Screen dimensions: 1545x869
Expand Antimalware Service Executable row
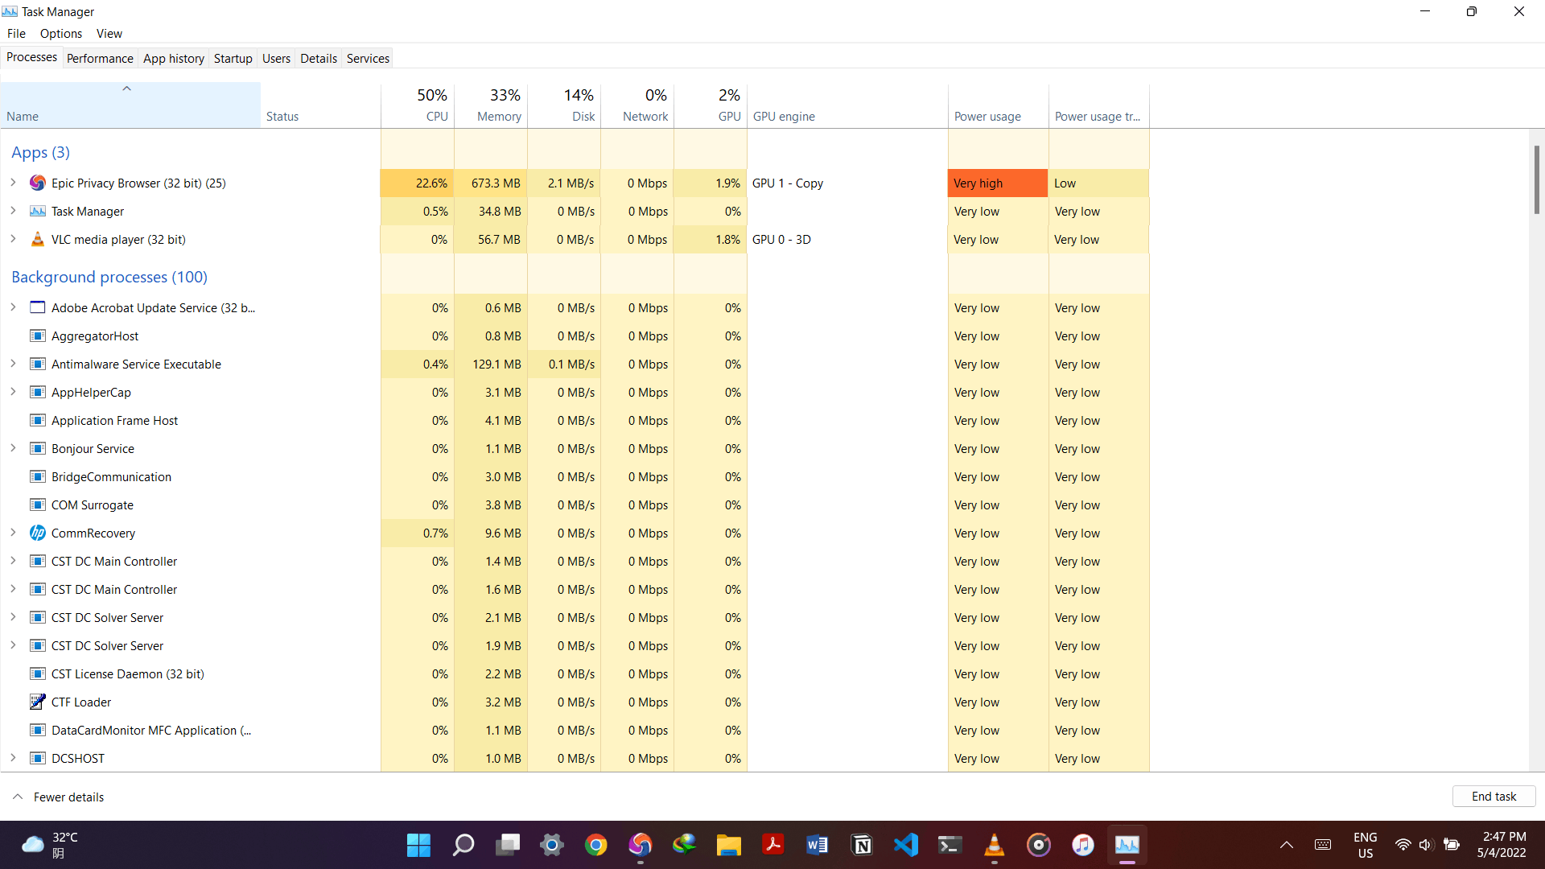coord(13,364)
